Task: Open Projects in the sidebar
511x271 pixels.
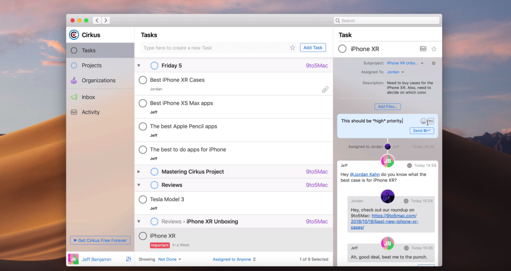Action: pos(91,65)
